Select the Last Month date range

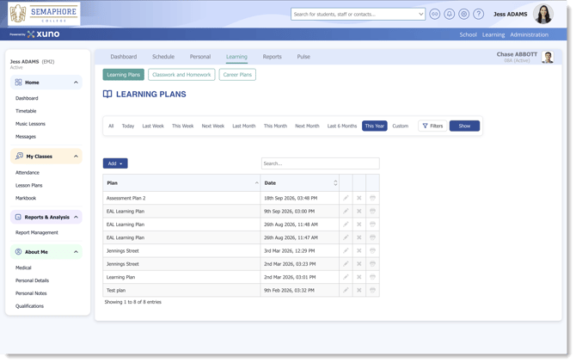(243, 126)
